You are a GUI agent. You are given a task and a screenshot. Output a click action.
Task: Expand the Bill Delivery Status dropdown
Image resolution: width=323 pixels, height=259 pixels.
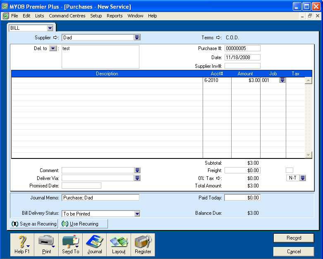(137, 213)
